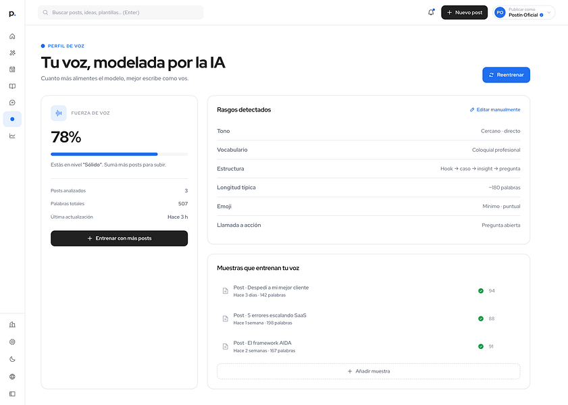Click the 'Nuevo post' button

click(x=465, y=13)
